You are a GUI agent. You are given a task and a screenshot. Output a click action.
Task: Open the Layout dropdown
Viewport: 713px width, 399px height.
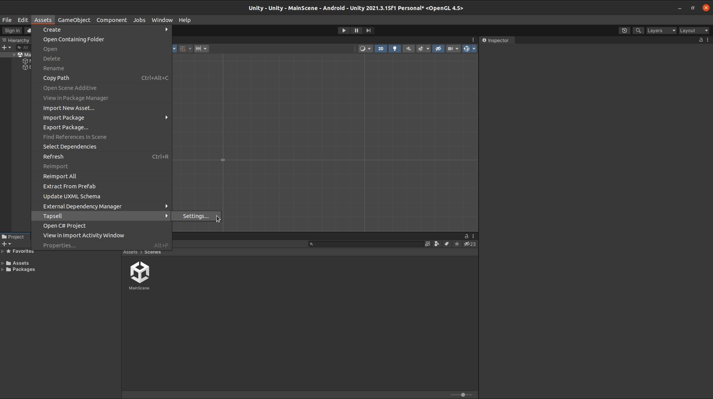click(694, 30)
